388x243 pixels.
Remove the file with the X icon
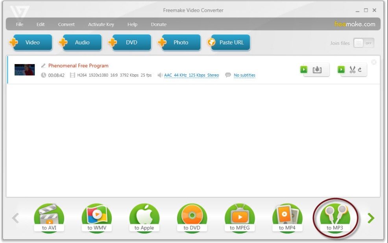coord(374,62)
